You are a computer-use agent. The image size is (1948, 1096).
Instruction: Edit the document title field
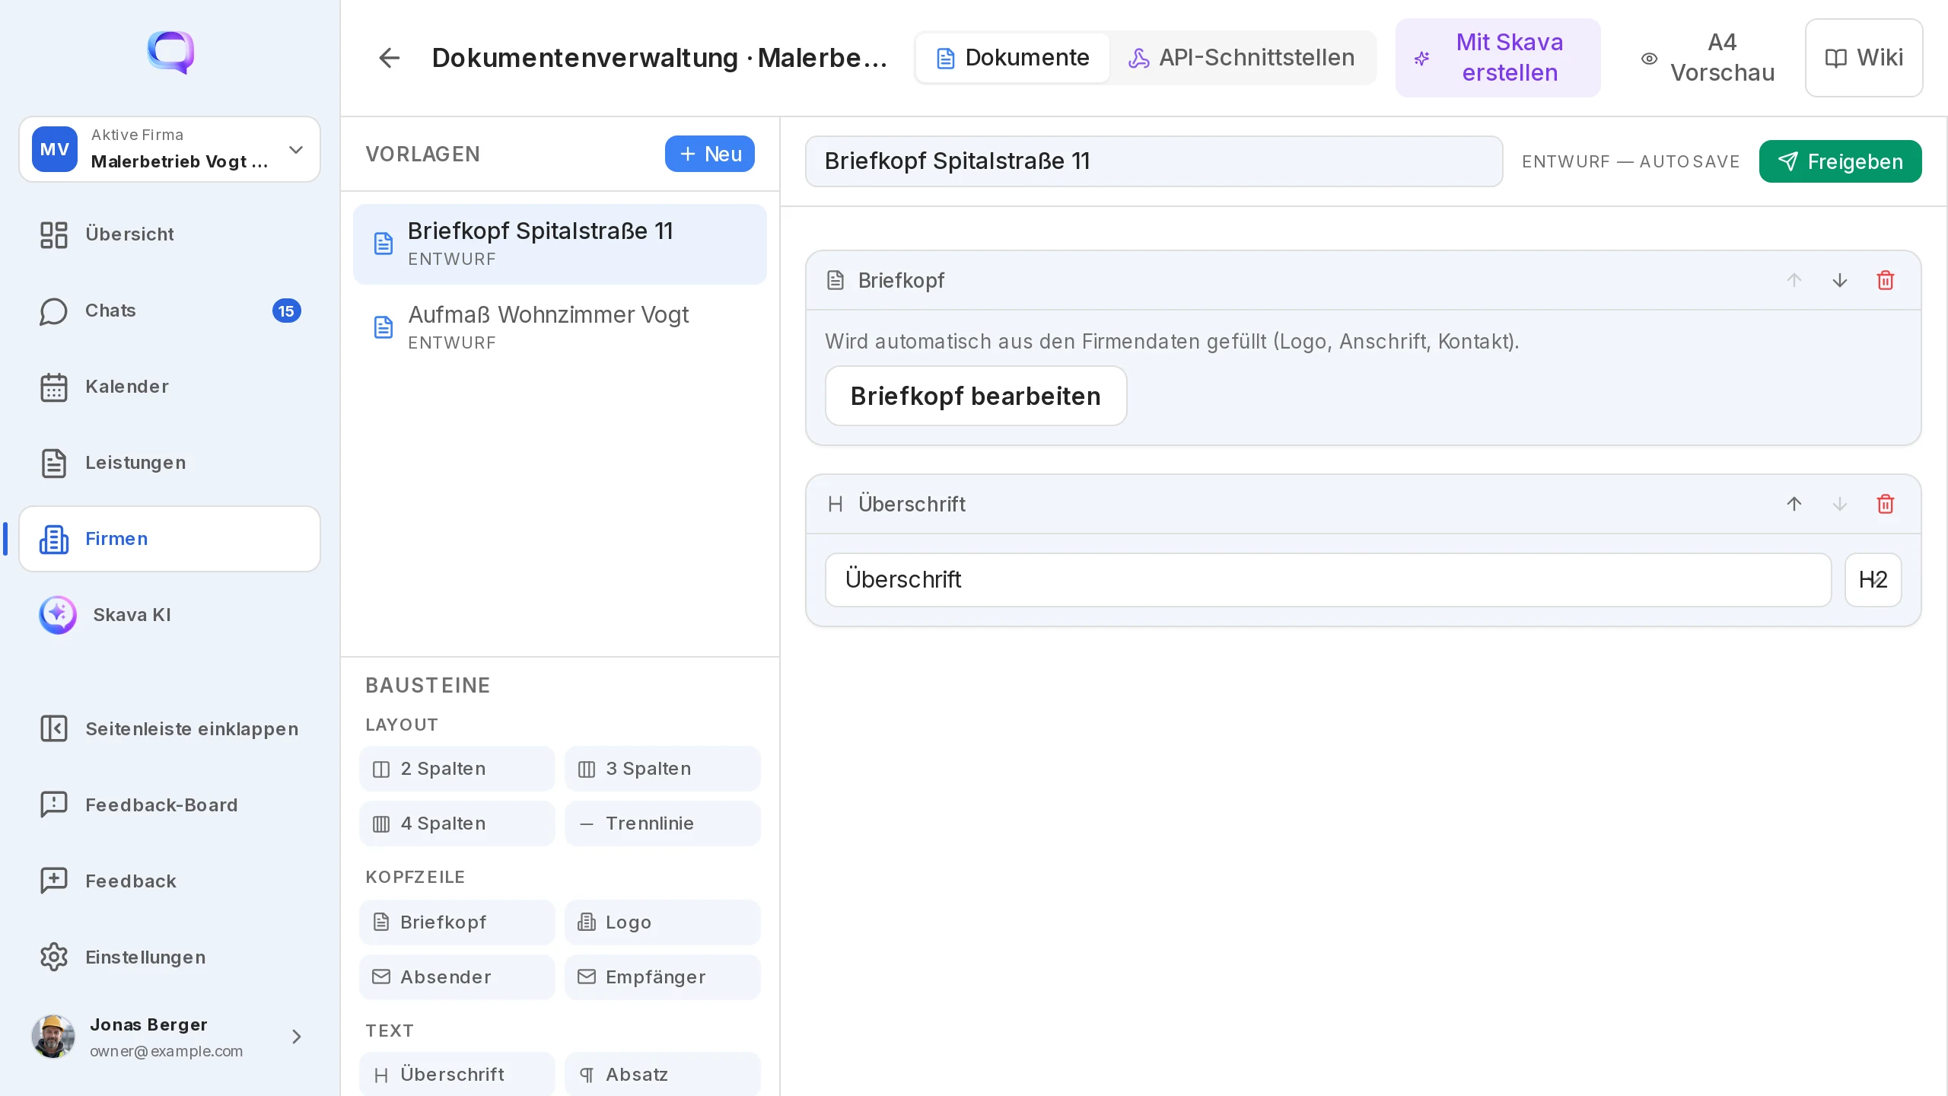click(x=1154, y=161)
